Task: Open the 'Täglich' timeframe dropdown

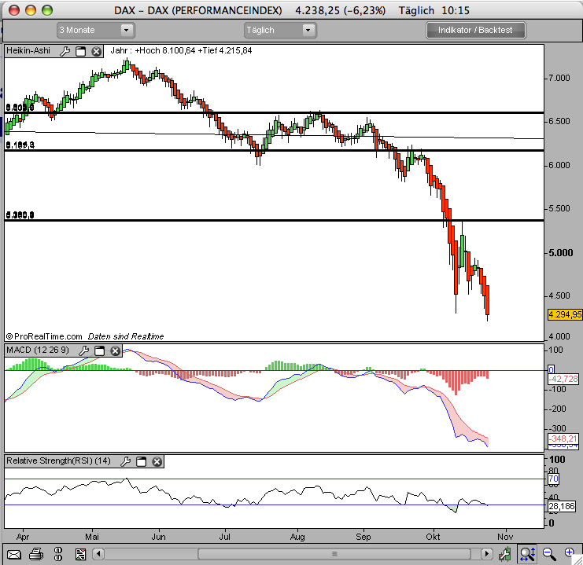Action: click(280, 30)
